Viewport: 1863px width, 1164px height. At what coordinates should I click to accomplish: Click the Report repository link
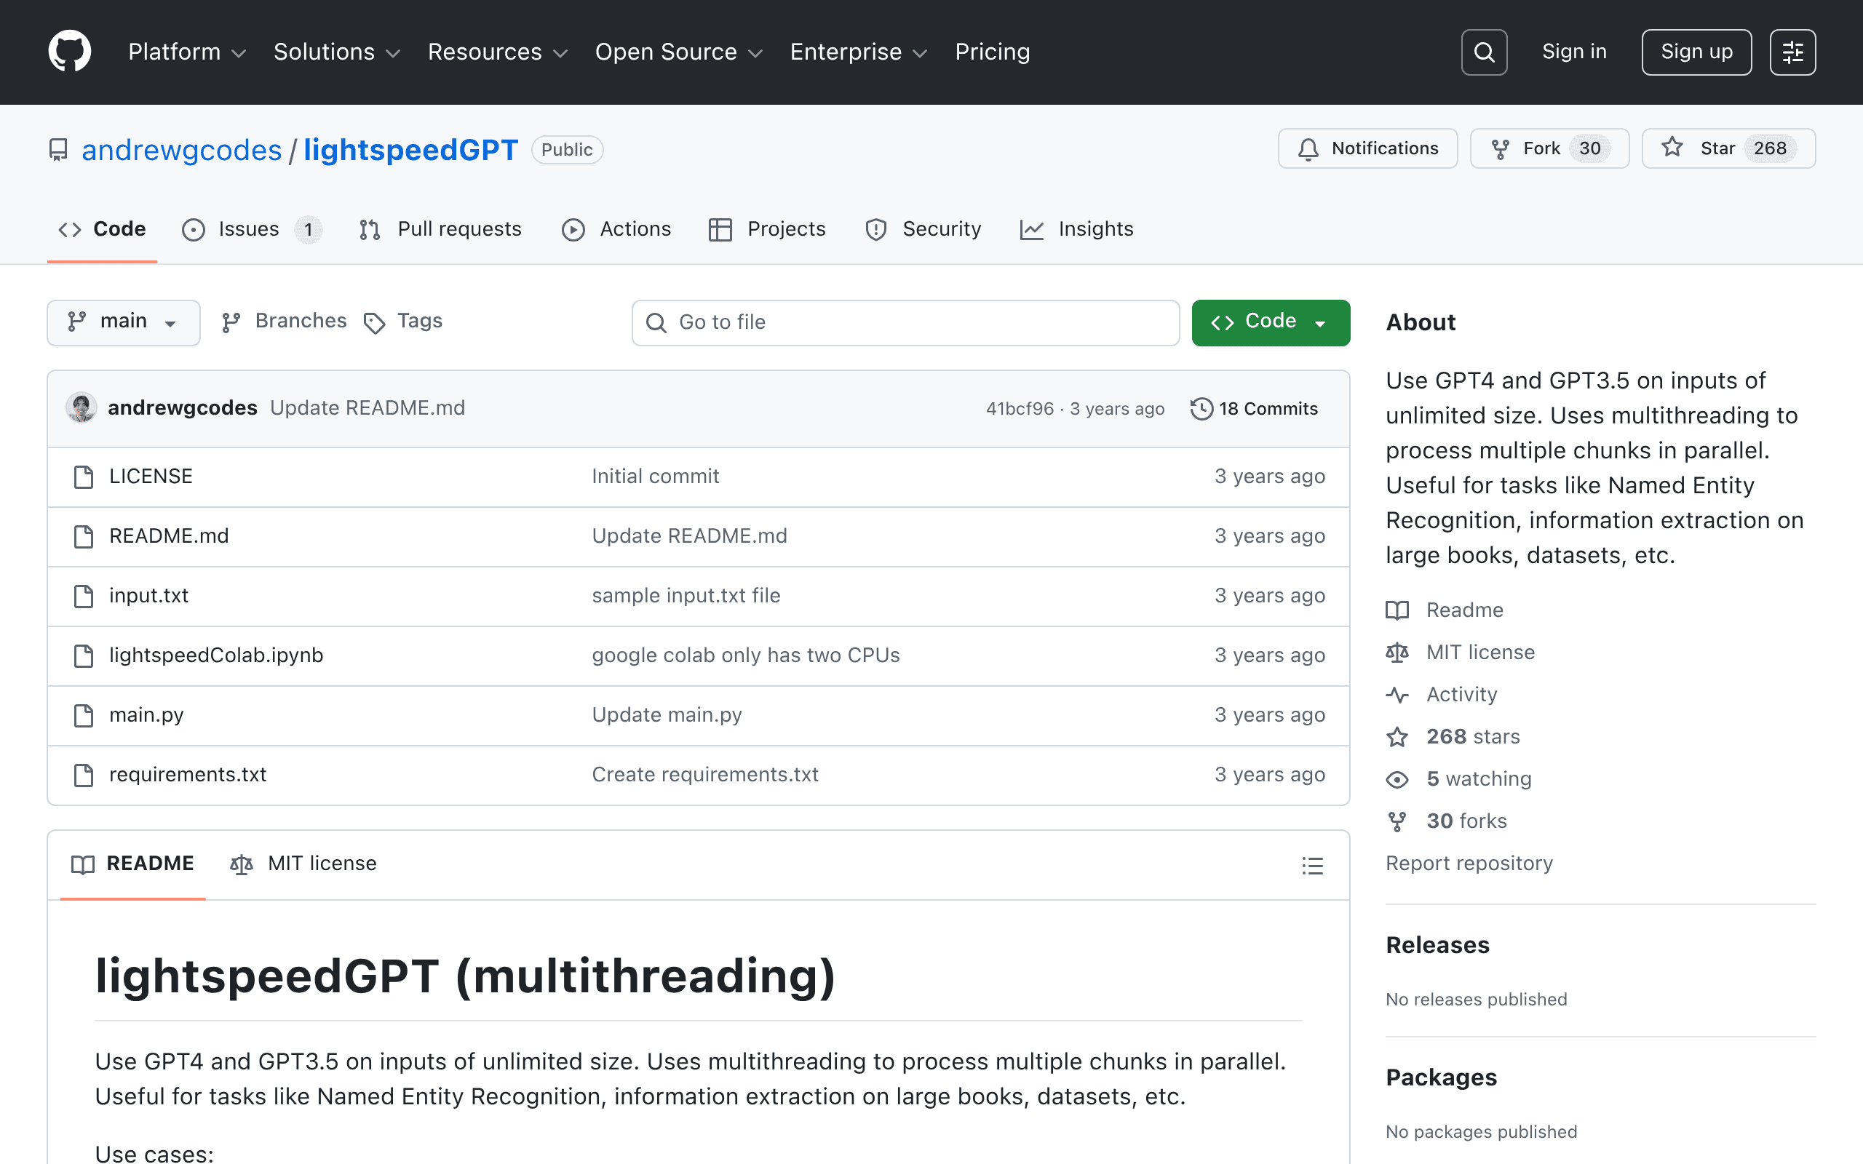[1469, 864]
